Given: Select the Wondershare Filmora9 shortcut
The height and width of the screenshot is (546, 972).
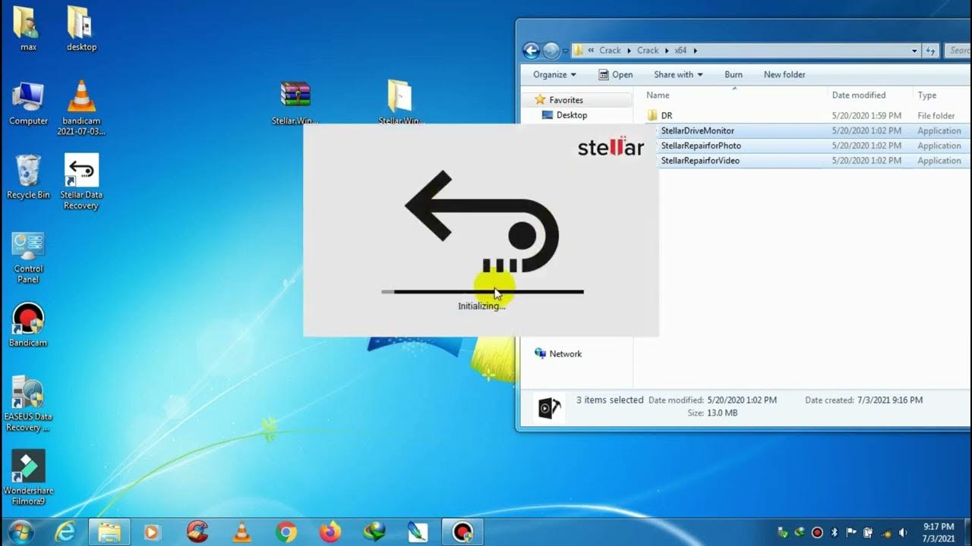Looking at the screenshot, I should [x=28, y=478].
